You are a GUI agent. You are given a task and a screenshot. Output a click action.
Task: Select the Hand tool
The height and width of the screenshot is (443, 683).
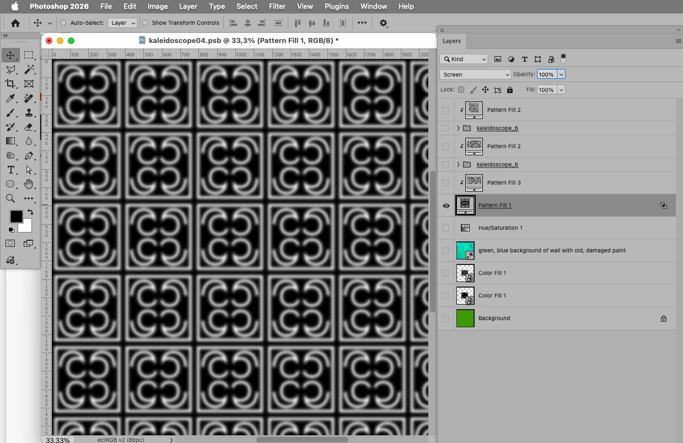pos(29,184)
